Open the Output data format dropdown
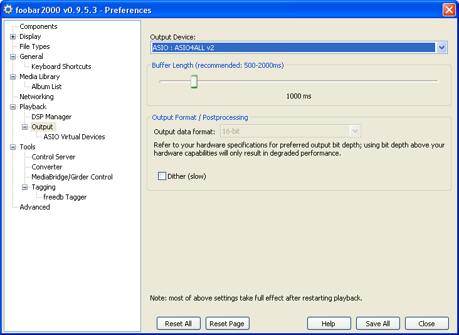This screenshot has width=459, height=335. pos(291,131)
